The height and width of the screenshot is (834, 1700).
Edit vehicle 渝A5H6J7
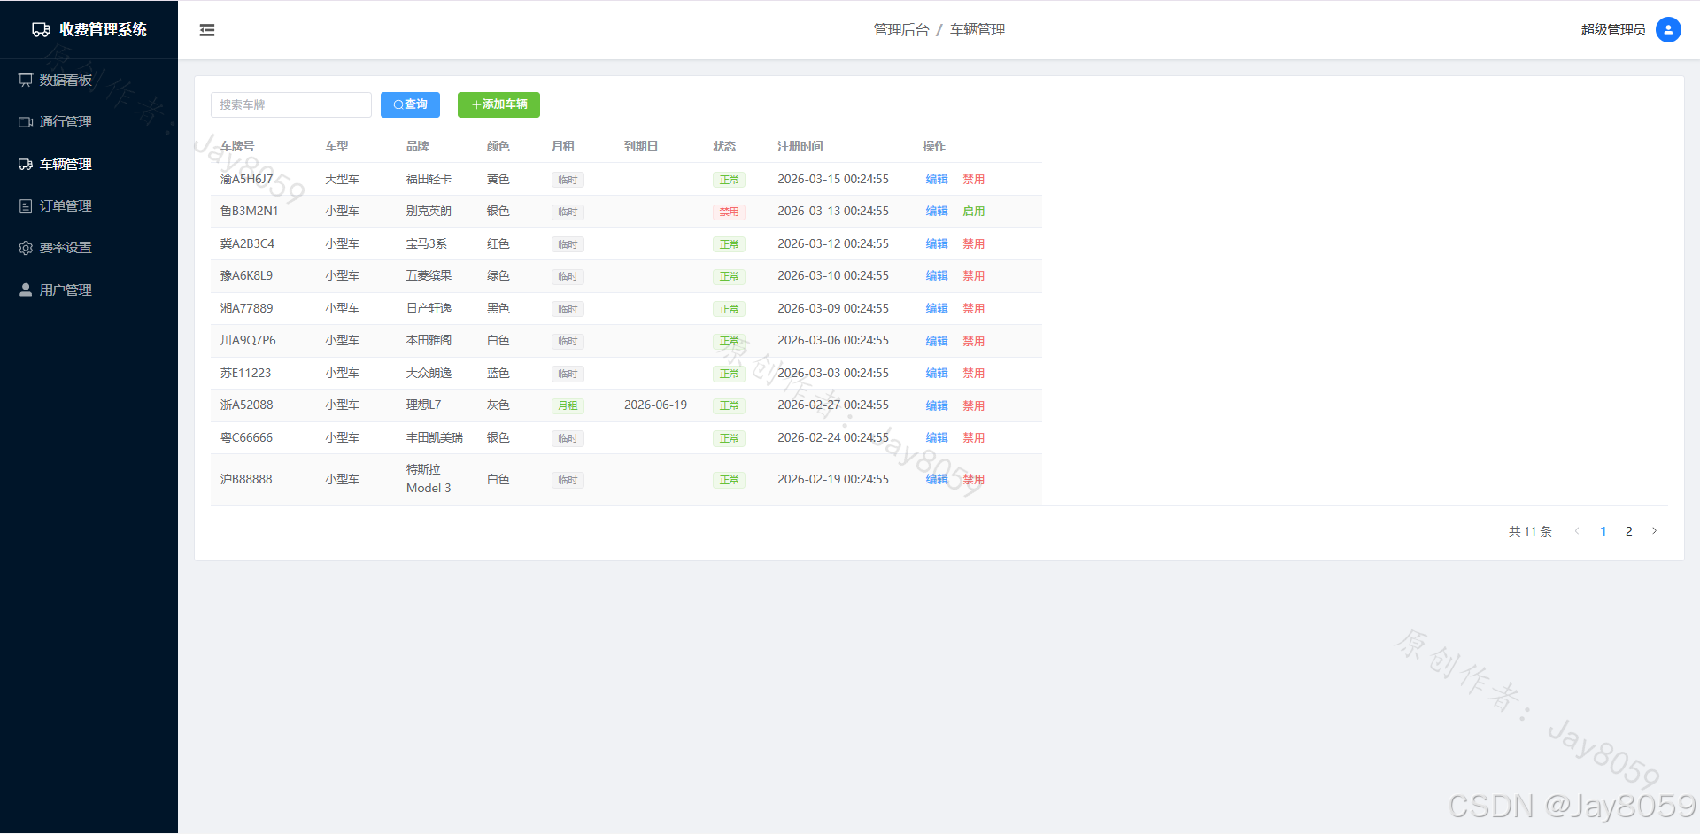pos(937,180)
